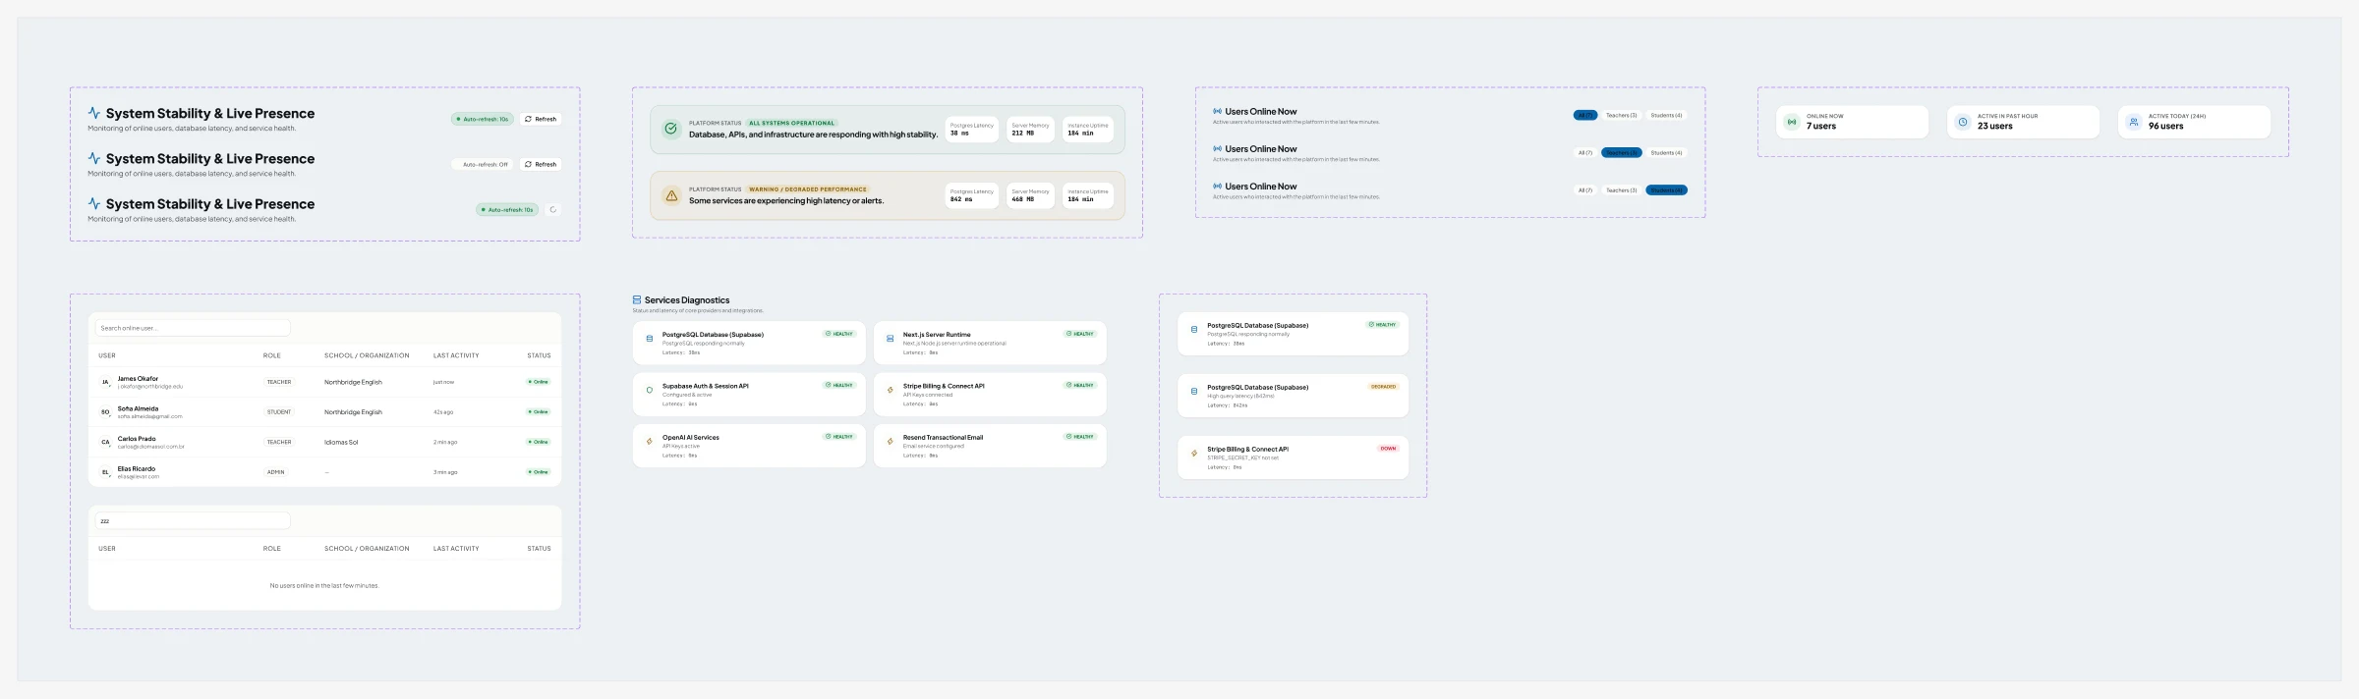
Task: Click the TEACHER role badge for Carlos Prado
Action: click(x=279, y=442)
